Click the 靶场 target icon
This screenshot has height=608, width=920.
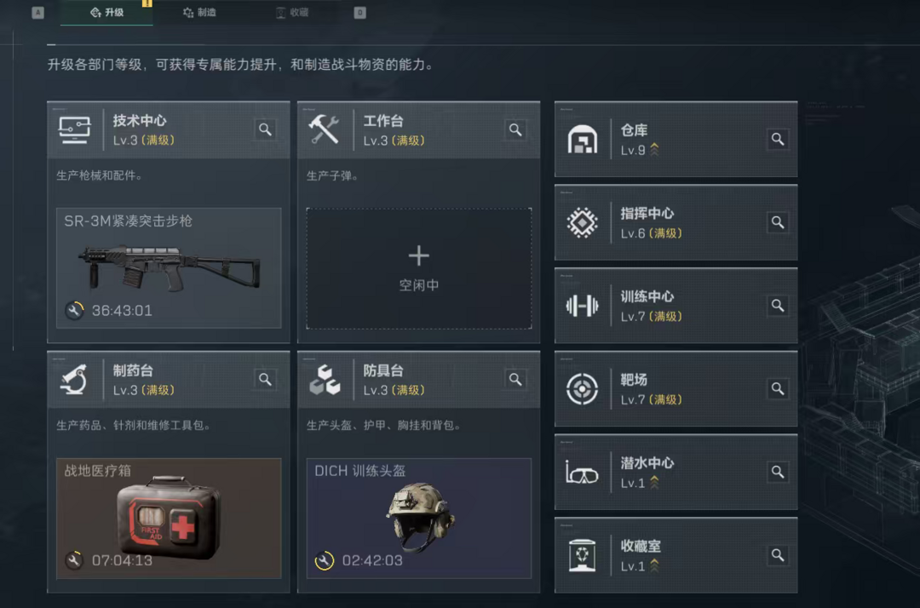coord(582,388)
